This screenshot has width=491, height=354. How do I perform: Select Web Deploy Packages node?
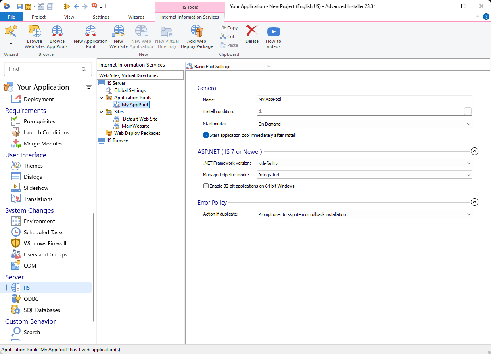click(x=137, y=133)
